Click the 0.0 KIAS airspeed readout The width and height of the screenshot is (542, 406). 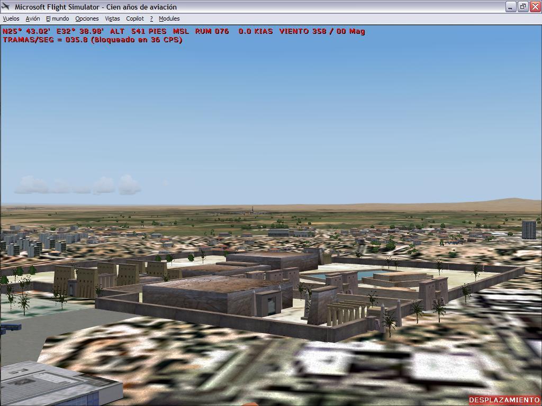(256, 31)
